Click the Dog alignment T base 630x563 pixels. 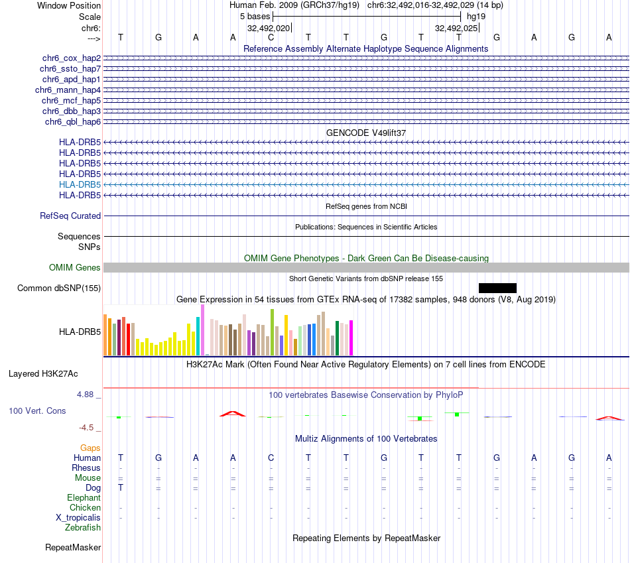pos(121,488)
